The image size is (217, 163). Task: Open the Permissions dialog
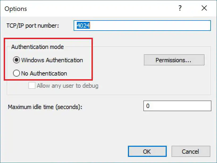coord(174,60)
